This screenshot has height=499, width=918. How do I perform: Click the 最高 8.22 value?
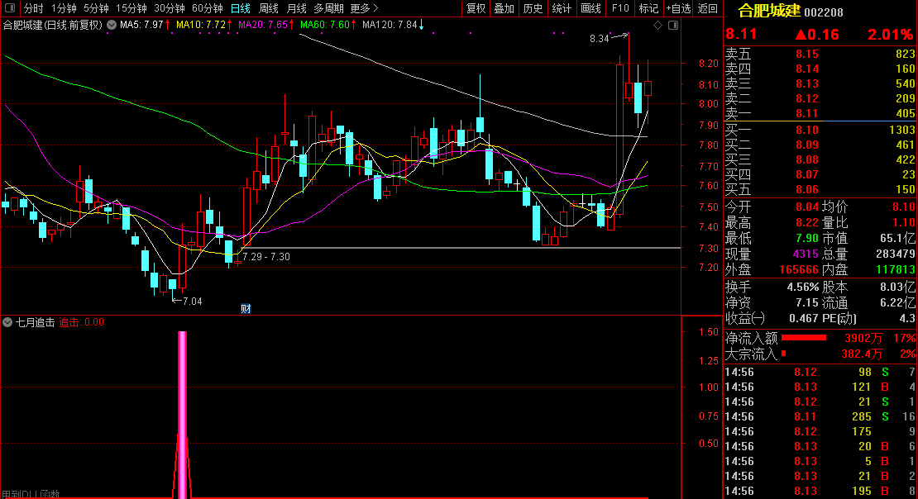click(x=806, y=222)
